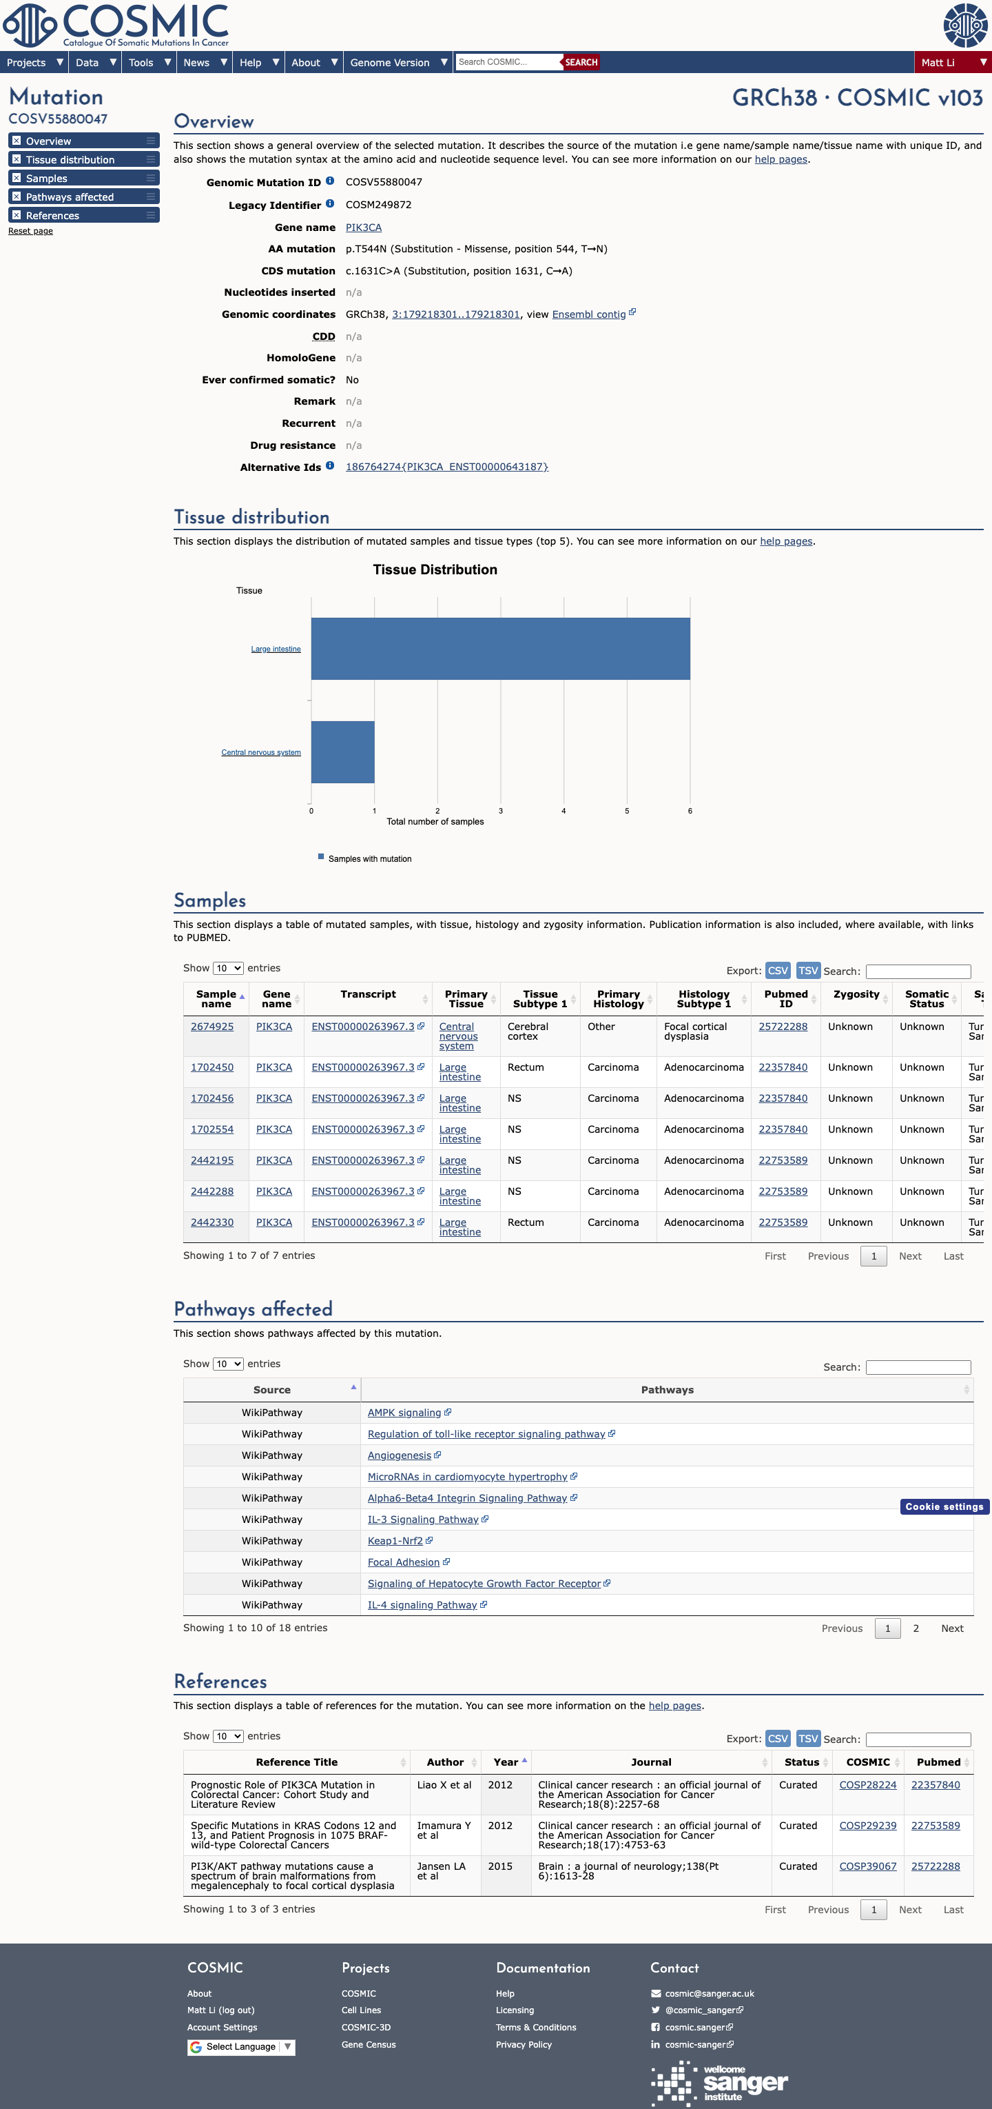Click the sort arrow on the pathways Source column

click(x=353, y=1388)
